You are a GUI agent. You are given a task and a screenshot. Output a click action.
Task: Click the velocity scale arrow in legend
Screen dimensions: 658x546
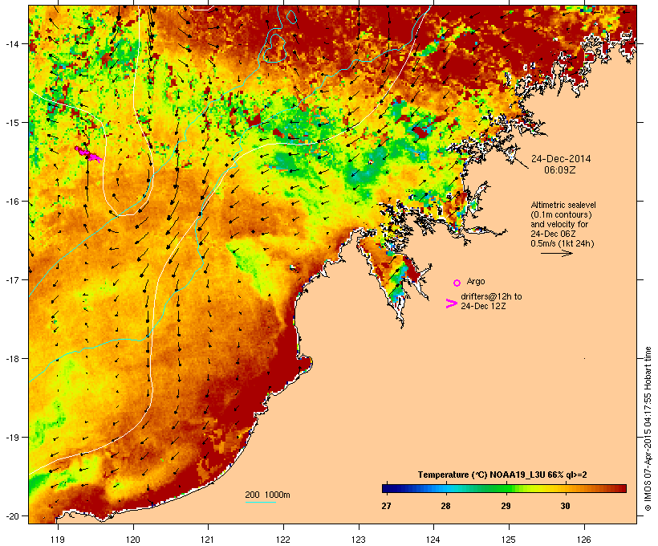[556, 253]
